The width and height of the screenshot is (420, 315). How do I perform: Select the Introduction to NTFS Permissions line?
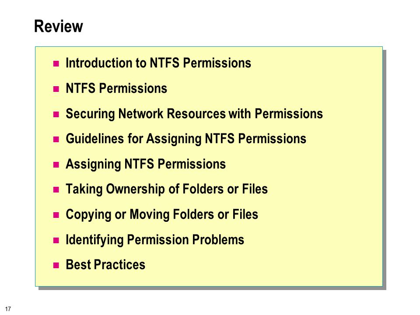click(x=158, y=63)
